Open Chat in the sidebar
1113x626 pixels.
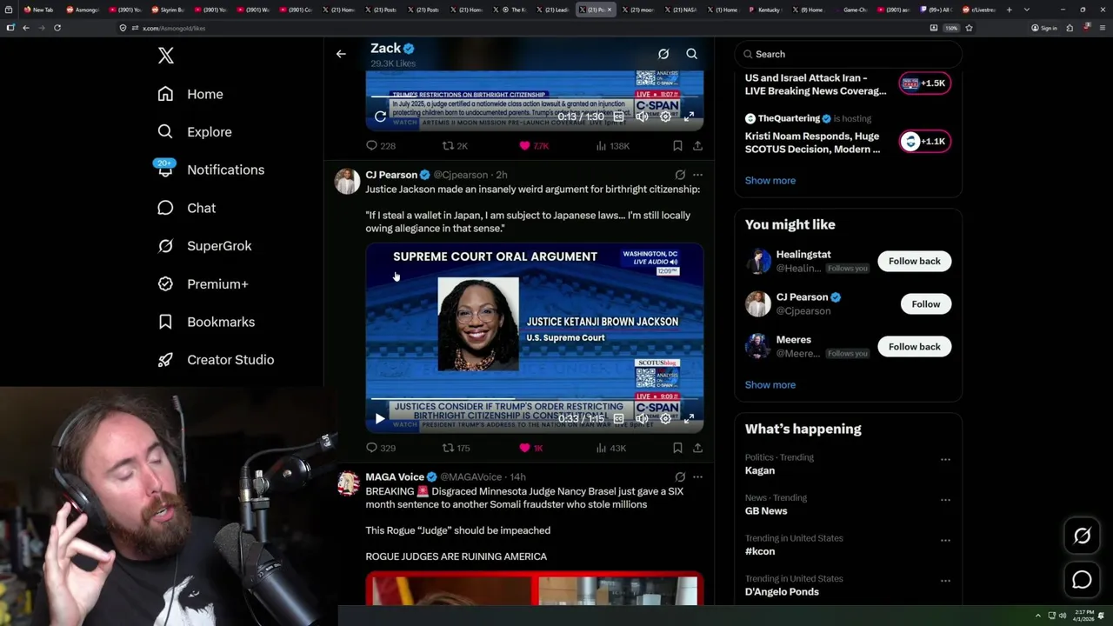tap(186, 208)
